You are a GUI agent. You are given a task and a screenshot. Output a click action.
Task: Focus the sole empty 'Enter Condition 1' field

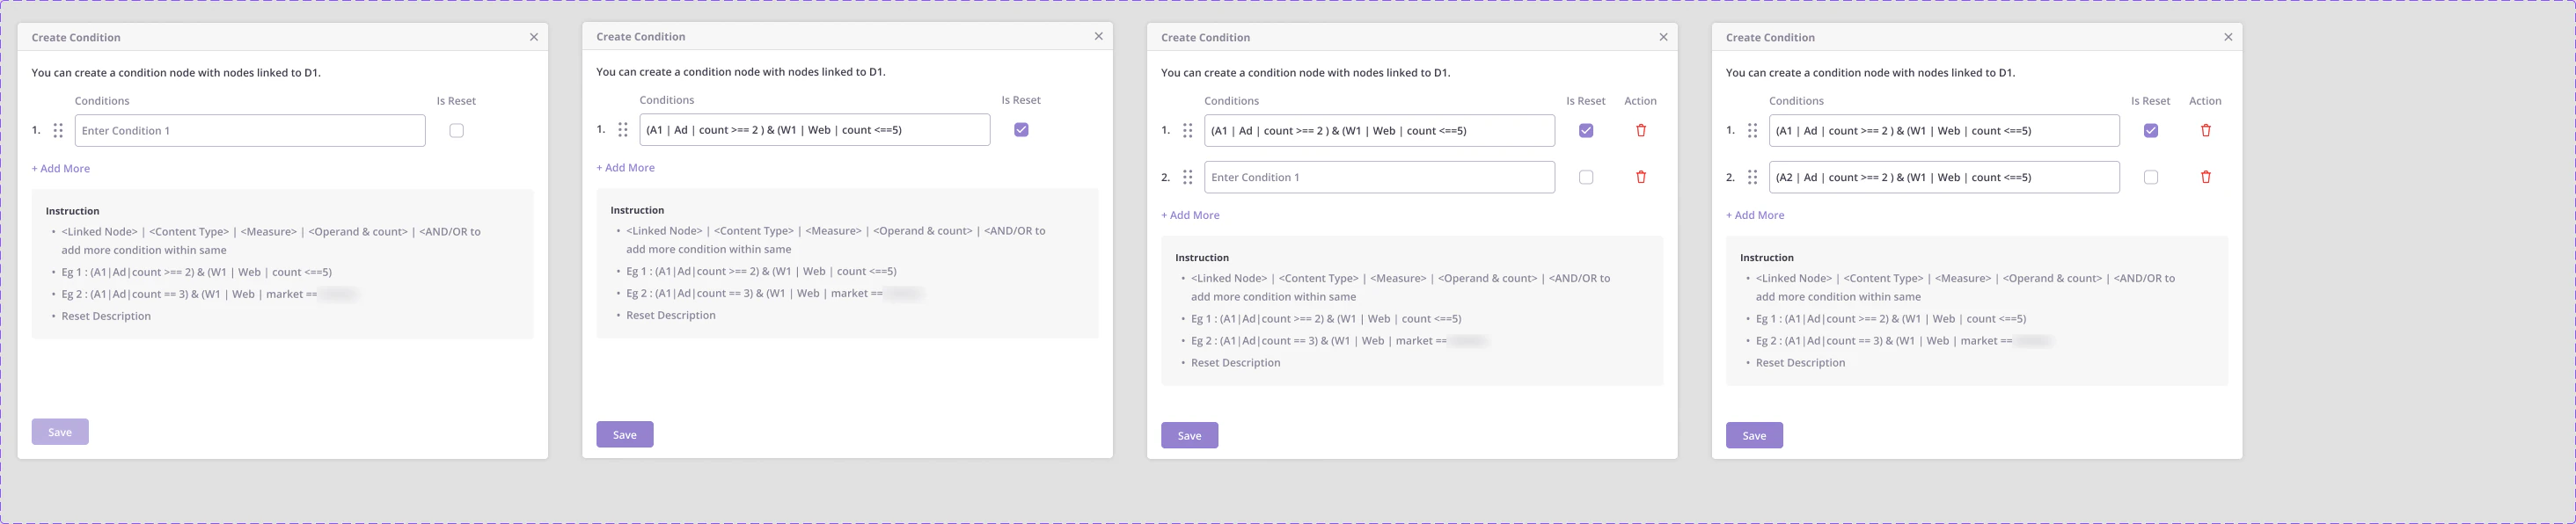click(250, 130)
